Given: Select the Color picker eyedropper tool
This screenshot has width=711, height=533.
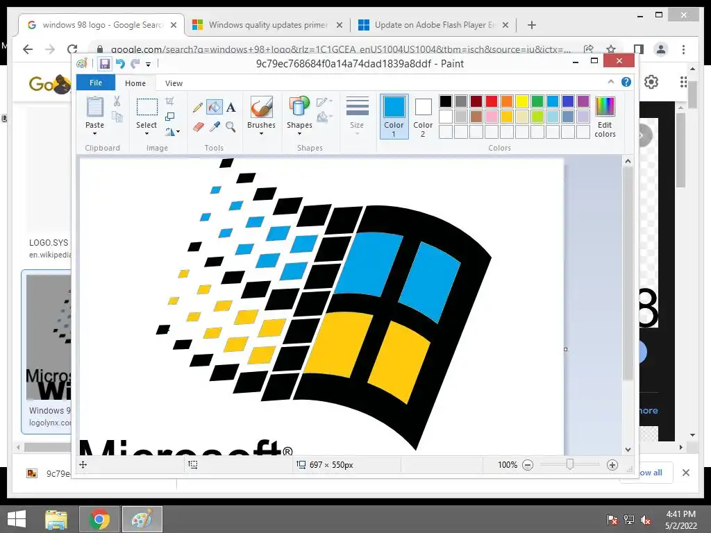Looking at the screenshot, I should tap(215, 126).
